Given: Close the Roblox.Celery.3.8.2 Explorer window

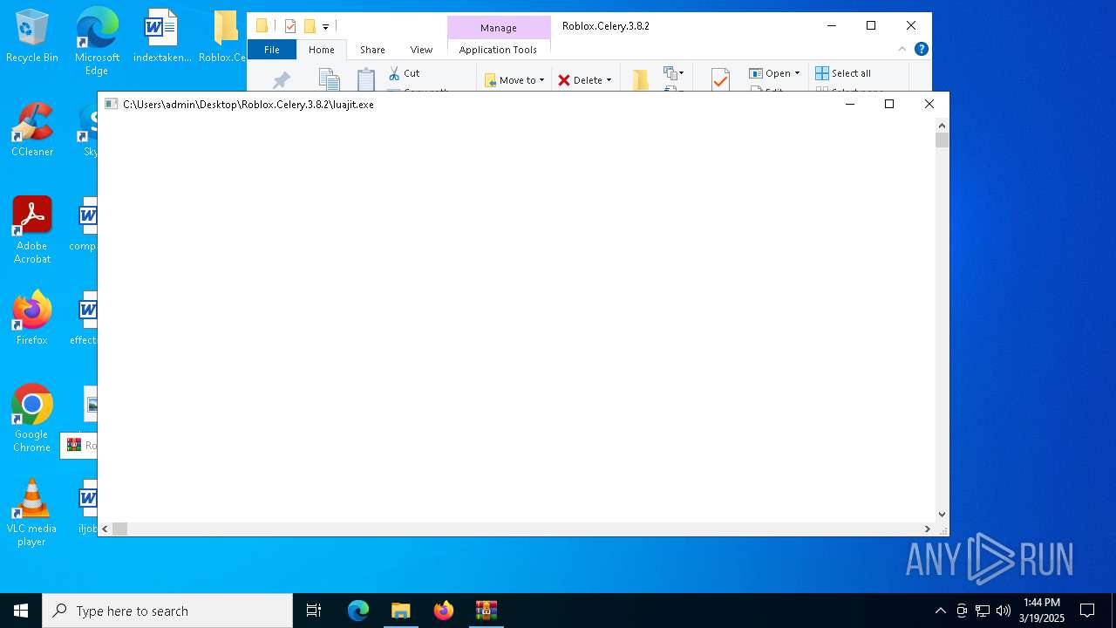Looking at the screenshot, I should (911, 25).
